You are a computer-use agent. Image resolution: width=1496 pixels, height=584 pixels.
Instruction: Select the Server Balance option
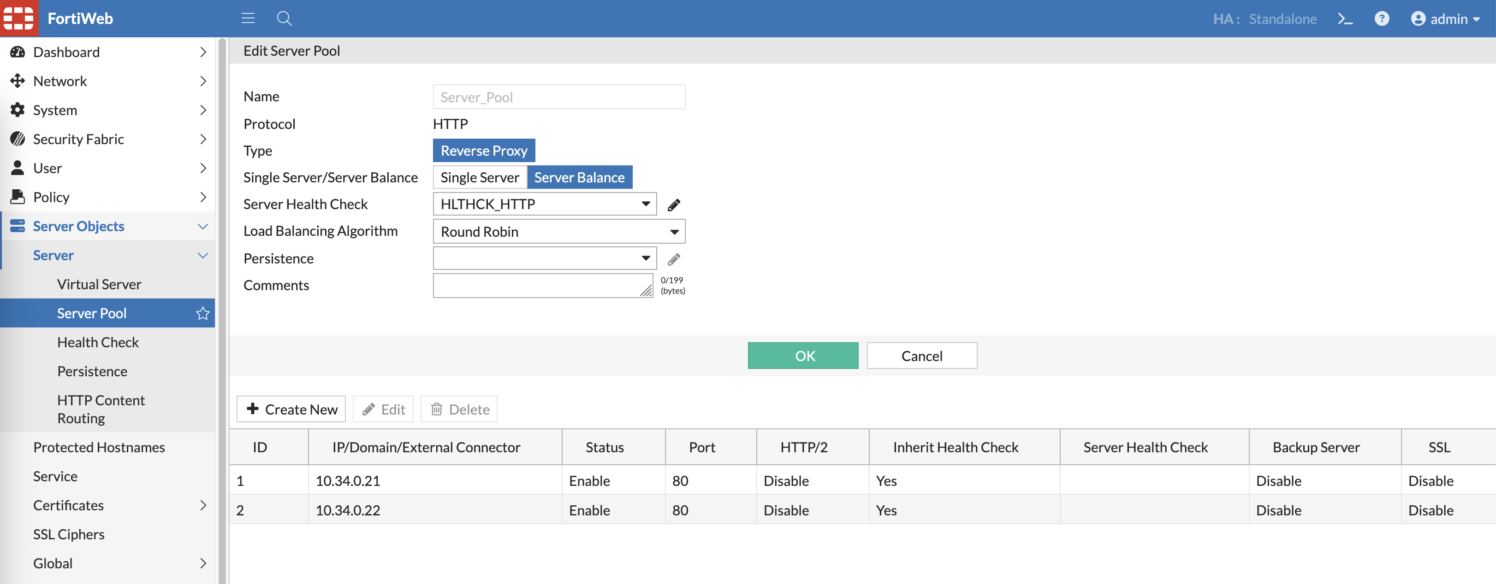coord(579,177)
